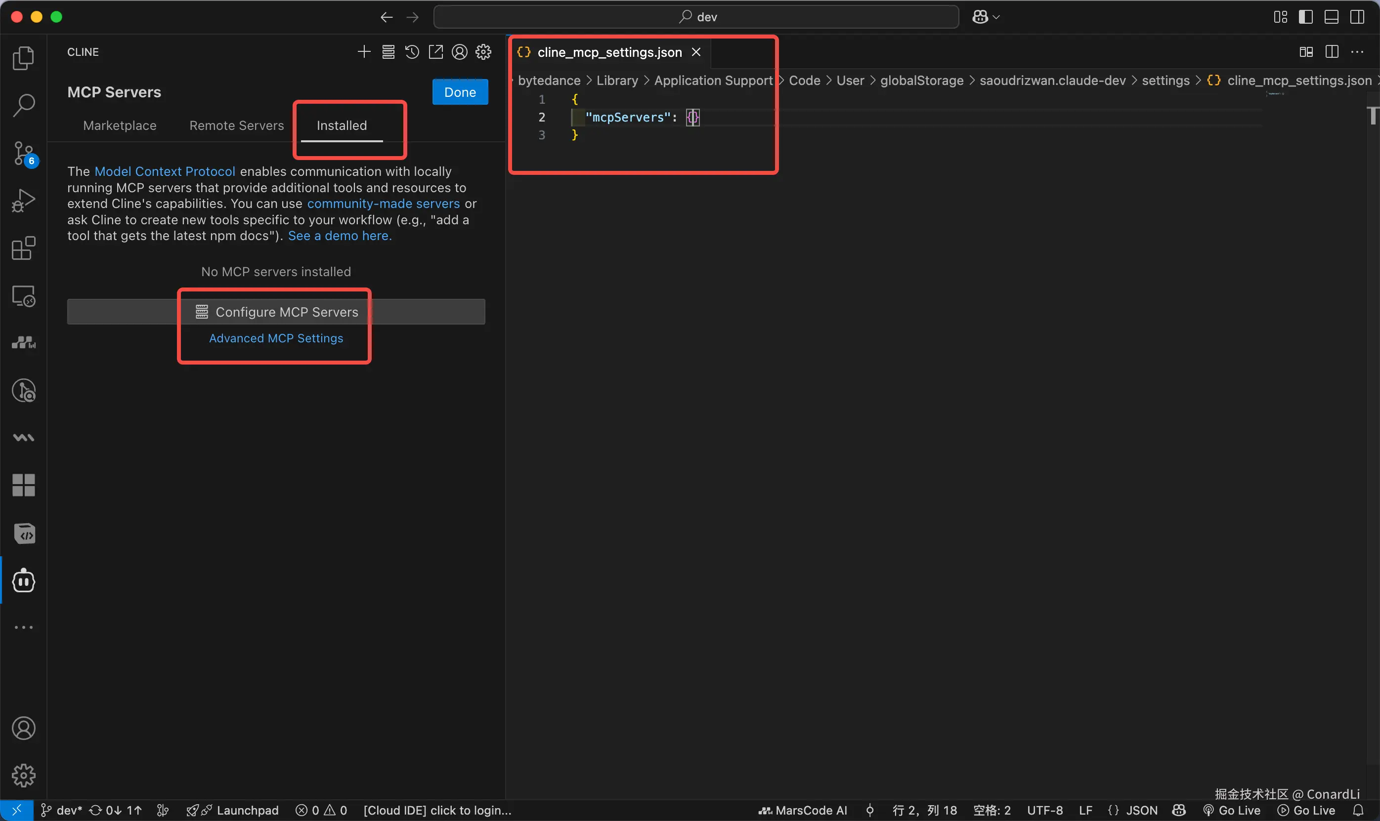Click the dev command center search field
Viewport: 1380px width, 821px height.
click(x=696, y=17)
